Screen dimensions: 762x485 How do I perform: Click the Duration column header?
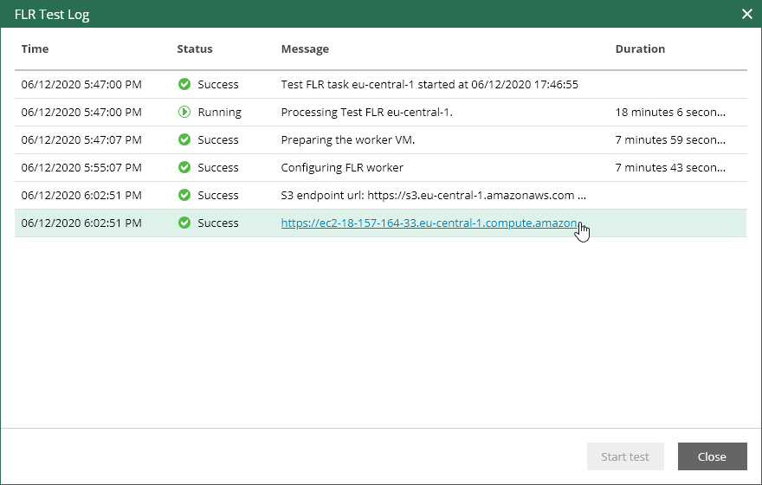click(640, 48)
